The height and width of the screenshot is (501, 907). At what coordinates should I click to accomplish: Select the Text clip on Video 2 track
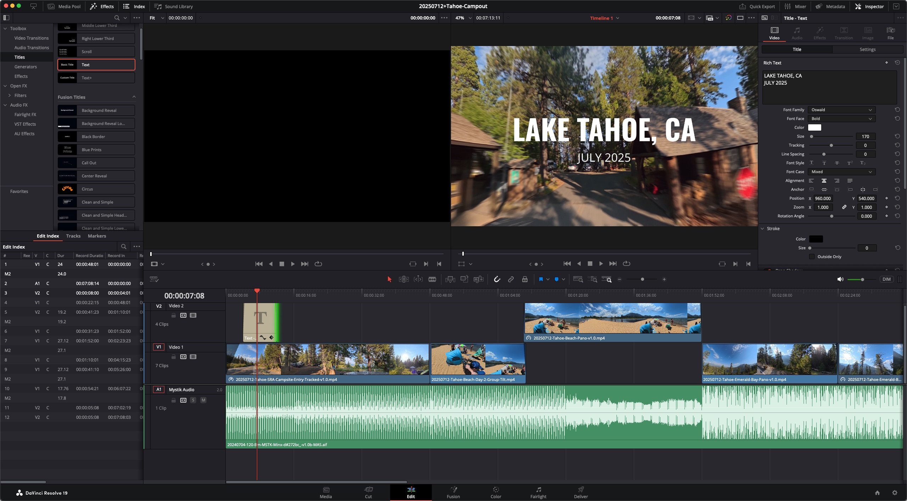tap(260, 320)
